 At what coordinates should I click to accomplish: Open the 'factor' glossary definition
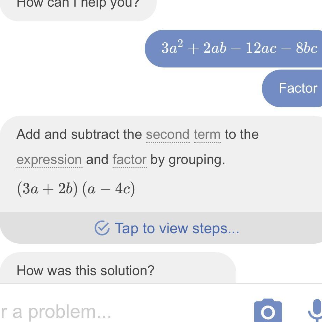pos(129,160)
